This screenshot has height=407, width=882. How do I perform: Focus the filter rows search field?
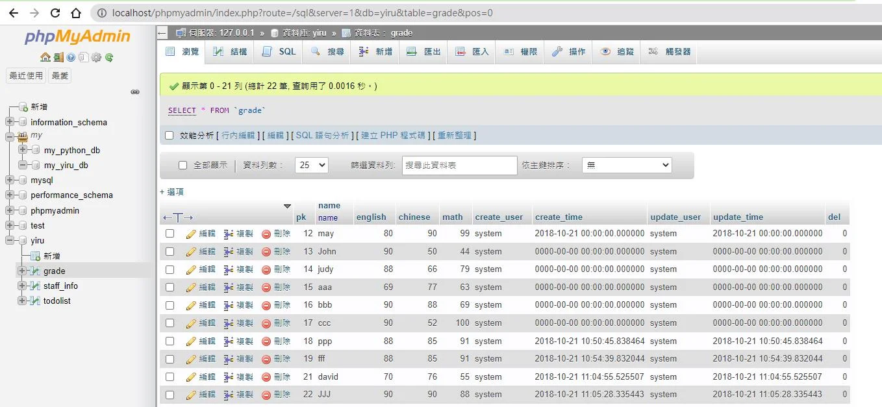click(x=460, y=166)
